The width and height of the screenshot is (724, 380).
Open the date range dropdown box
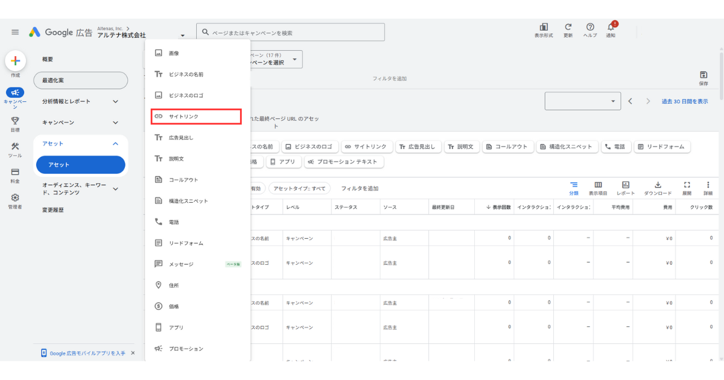click(582, 101)
